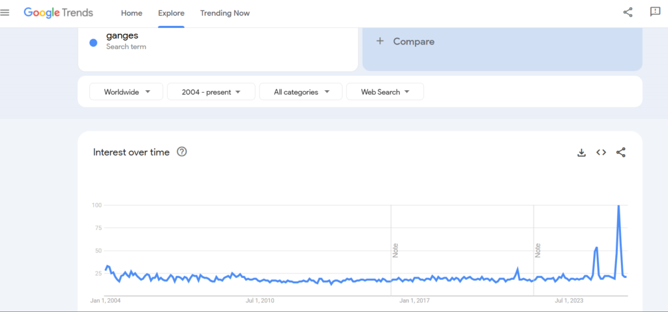Add a comparison term via Compare
This screenshot has height=312, width=668.
[x=414, y=41]
